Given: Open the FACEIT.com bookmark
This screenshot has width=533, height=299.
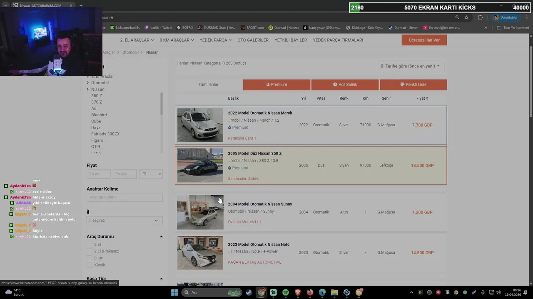Looking at the screenshot, I should pos(252,28).
